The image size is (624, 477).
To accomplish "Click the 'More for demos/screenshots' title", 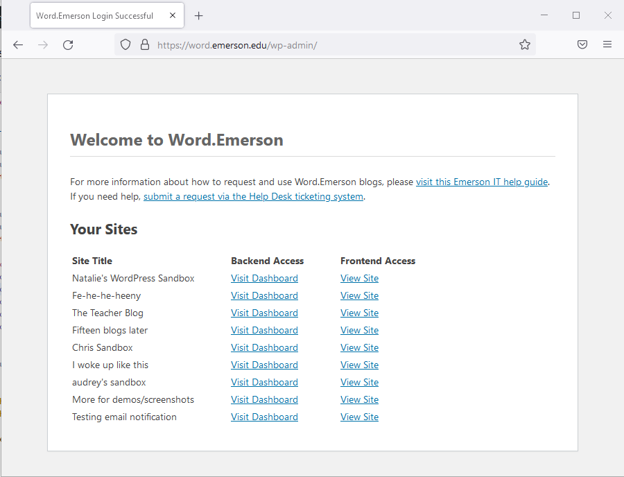I will (133, 399).
